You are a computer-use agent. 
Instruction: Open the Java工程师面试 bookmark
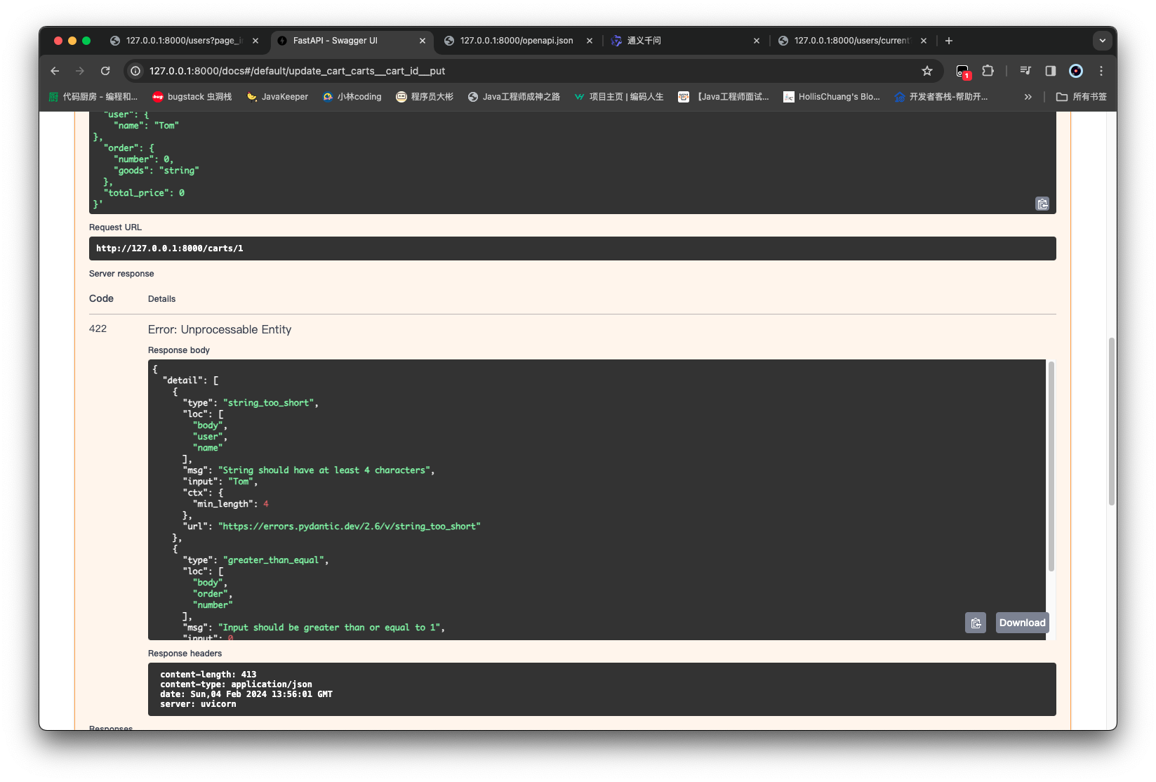pyautogui.click(x=723, y=97)
